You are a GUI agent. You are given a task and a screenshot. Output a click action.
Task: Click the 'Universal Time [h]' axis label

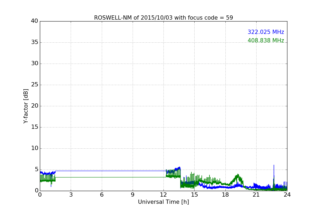pyautogui.click(x=163, y=202)
